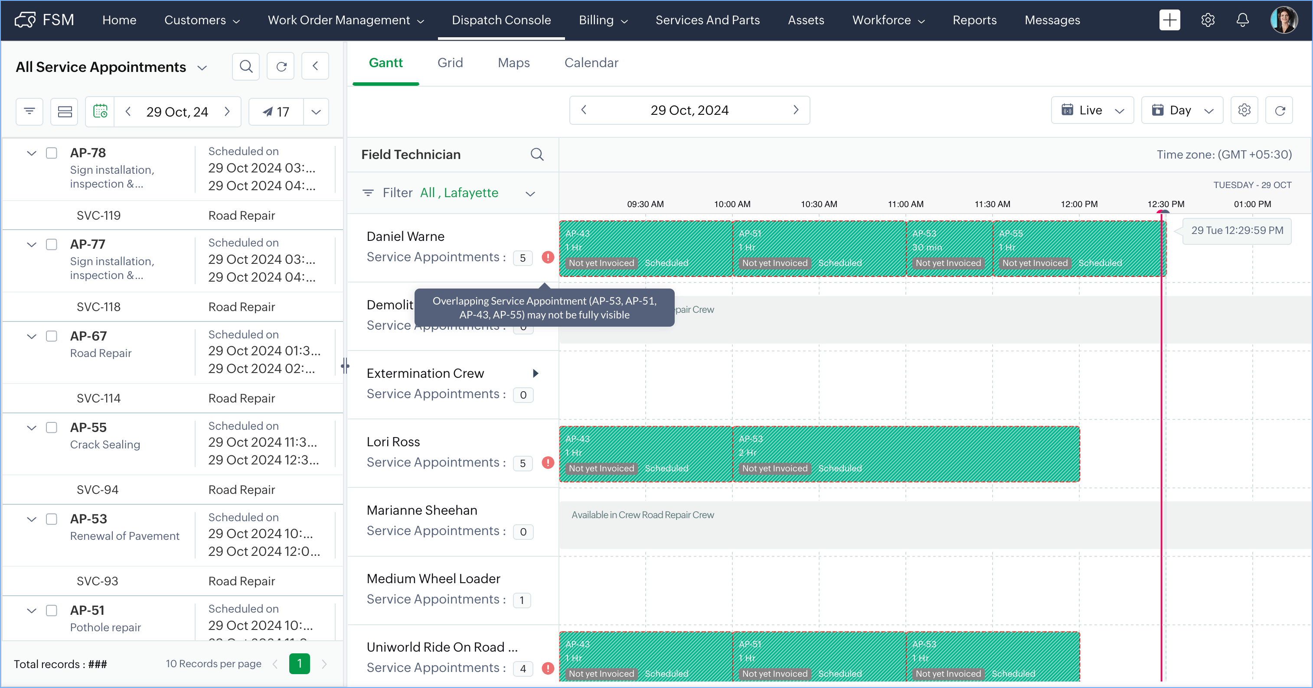Open the All Service Appointments dropdown
1313x688 pixels.
tap(202, 67)
